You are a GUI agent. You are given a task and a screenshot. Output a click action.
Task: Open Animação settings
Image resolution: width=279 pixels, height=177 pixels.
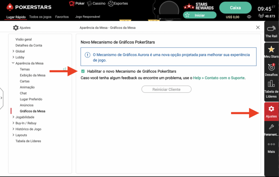coord(27,87)
